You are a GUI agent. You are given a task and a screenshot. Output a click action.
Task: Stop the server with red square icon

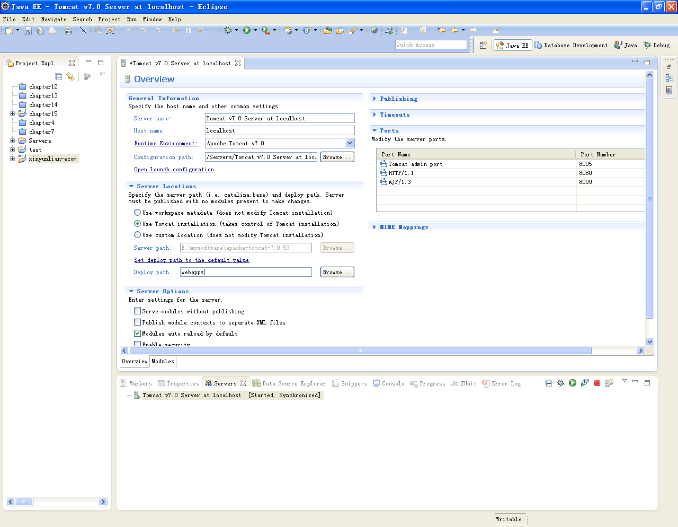[597, 383]
